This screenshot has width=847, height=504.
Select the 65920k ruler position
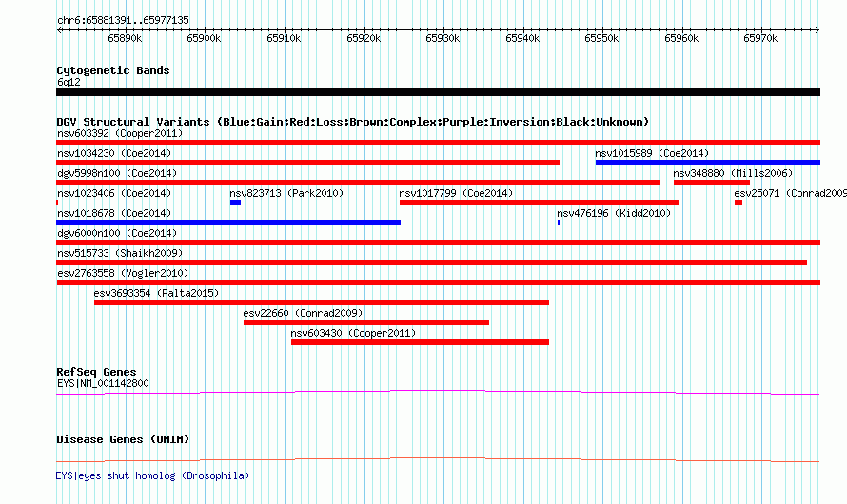coord(364,38)
